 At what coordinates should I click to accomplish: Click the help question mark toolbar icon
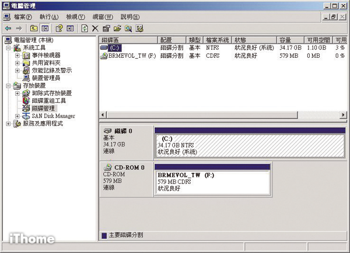pyautogui.click(x=59, y=28)
